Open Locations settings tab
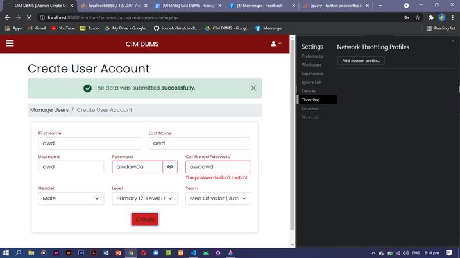This screenshot has width=460, height=258. point(311,108)
